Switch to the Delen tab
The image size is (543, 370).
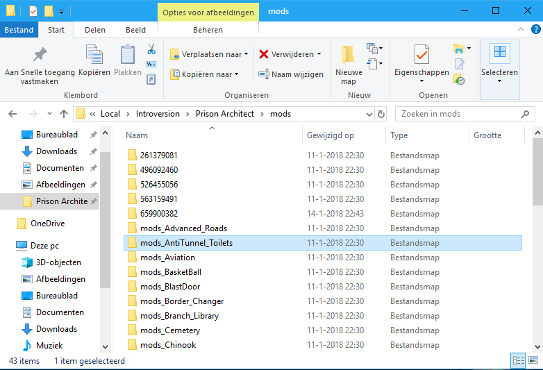pos(95,30)
